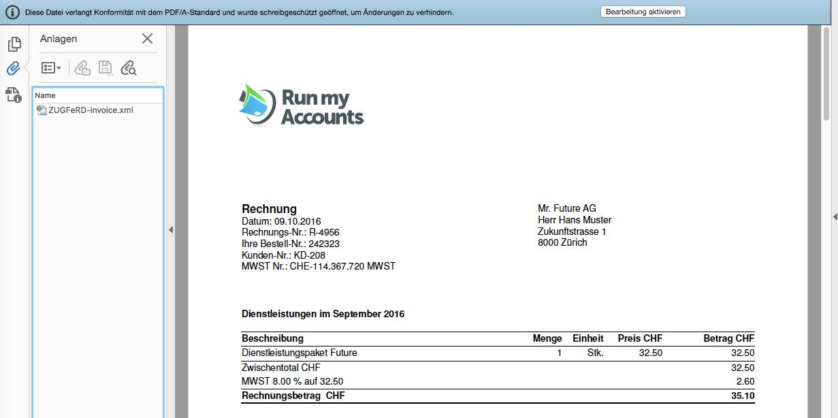
Task: Click the open attachment toolbar icon
Action: click(82, 68)
